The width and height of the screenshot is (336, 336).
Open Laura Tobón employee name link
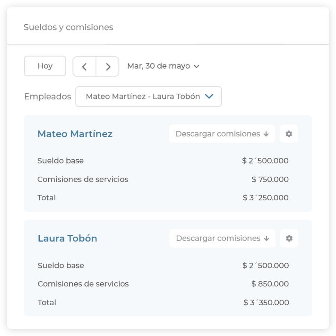point(67,238)
